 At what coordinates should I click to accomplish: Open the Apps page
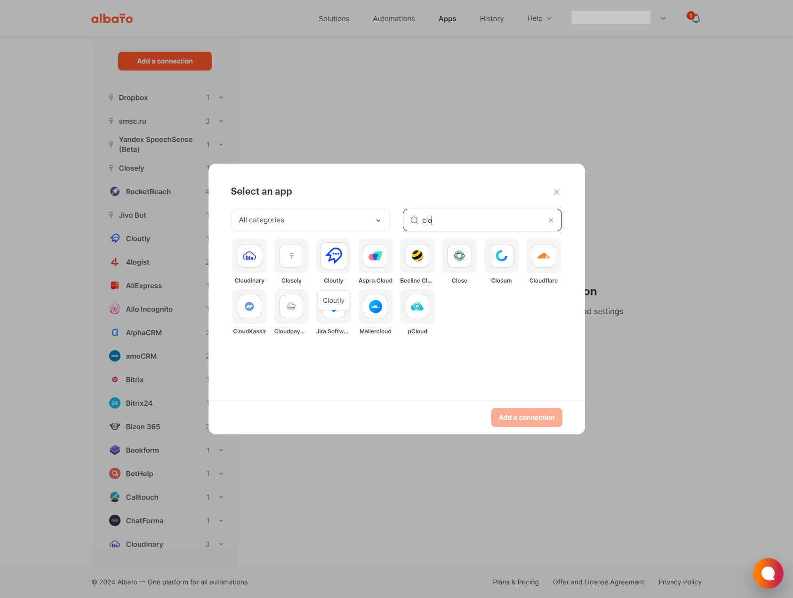[448, 19]
